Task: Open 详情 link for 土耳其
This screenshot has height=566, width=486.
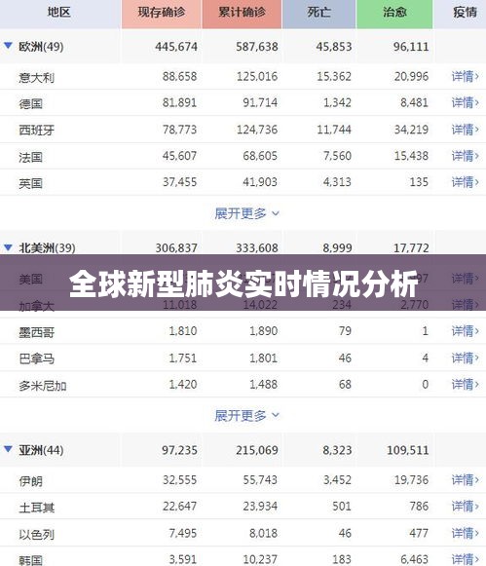Action: click(x=466, y=507)
